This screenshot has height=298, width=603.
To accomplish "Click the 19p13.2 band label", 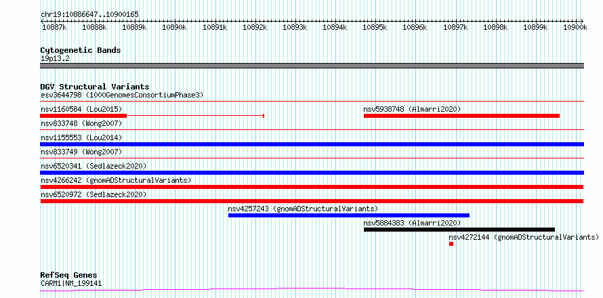I will (55, 59).
